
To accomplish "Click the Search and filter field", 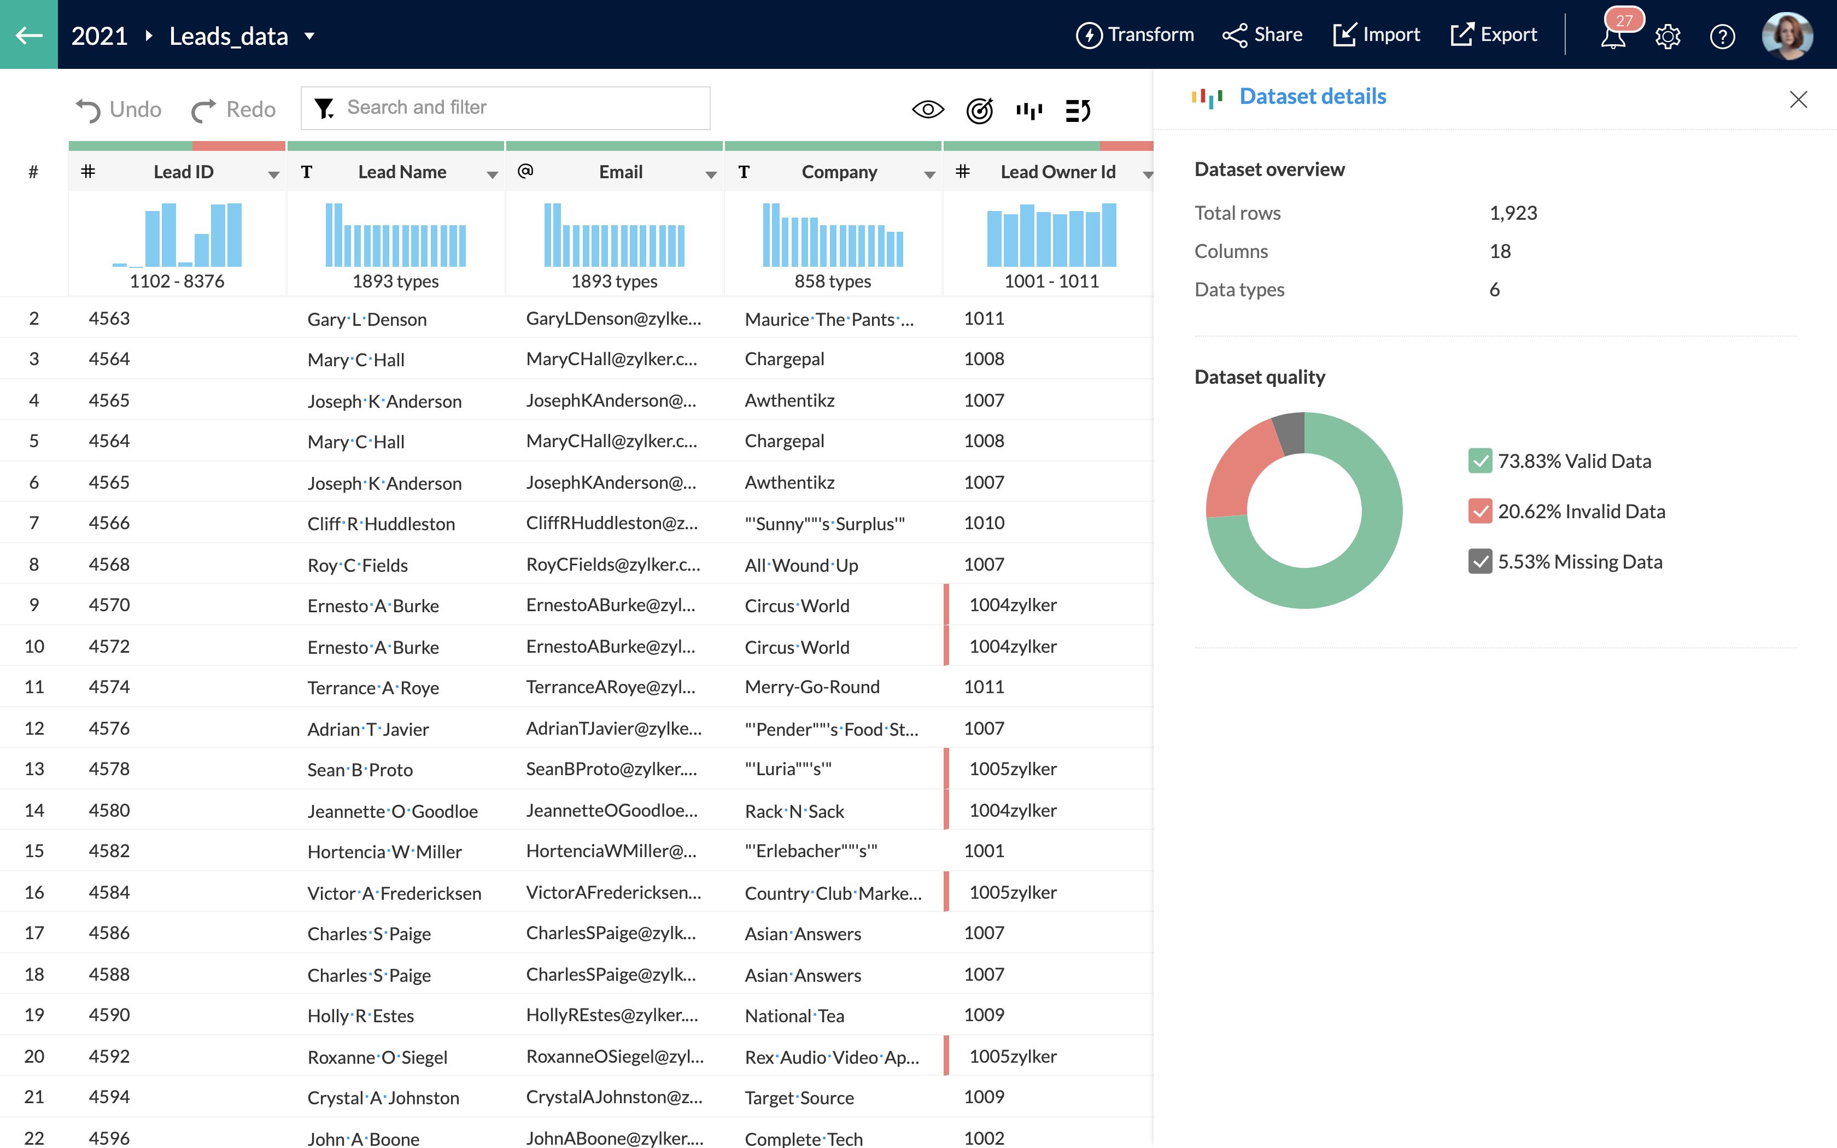I will click(506, 108).
